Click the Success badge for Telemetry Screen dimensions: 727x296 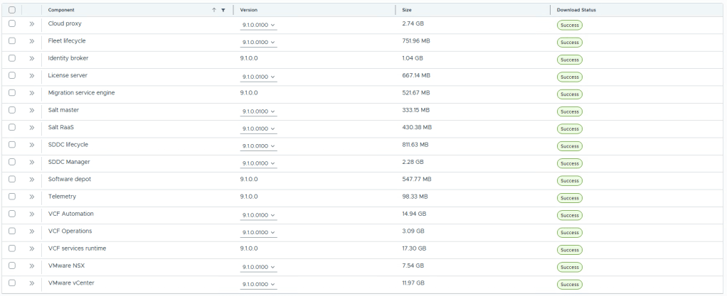[569, 198]
